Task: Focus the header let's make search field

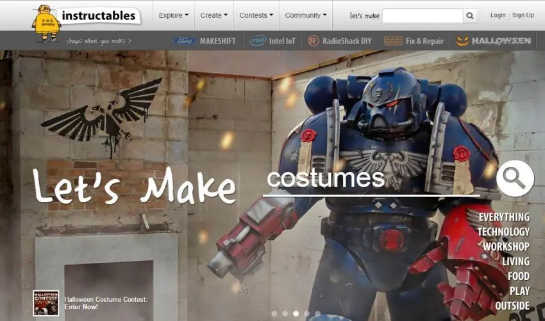Action: click(x=423, y=15)
